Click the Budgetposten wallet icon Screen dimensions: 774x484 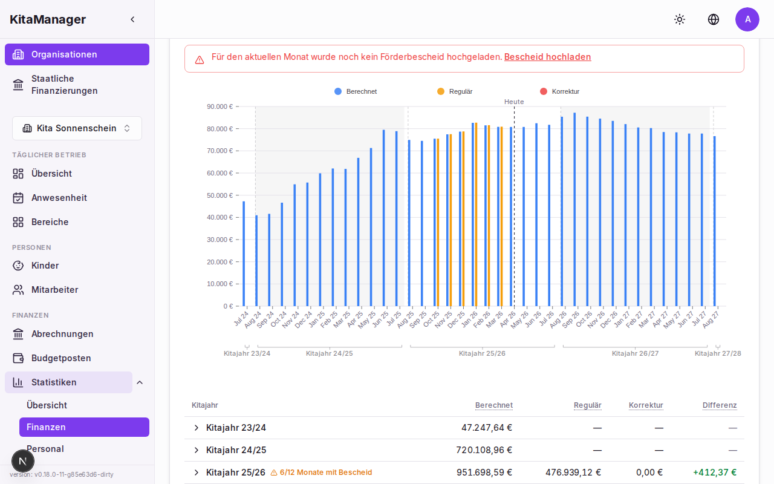(18, 358)
